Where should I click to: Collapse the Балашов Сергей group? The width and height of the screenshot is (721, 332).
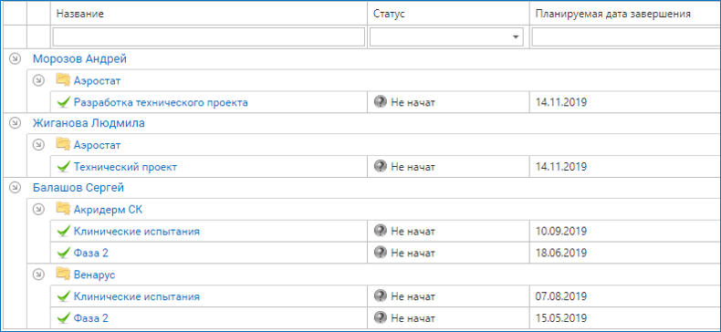pos(16,187)
